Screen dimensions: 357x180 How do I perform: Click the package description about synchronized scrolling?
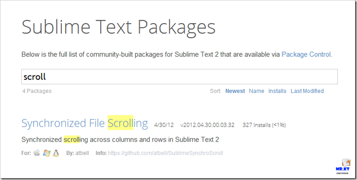point(120,140)
